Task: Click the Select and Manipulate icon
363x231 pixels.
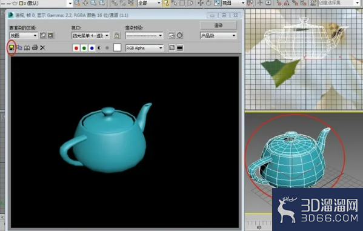Action: coord(260,3)
